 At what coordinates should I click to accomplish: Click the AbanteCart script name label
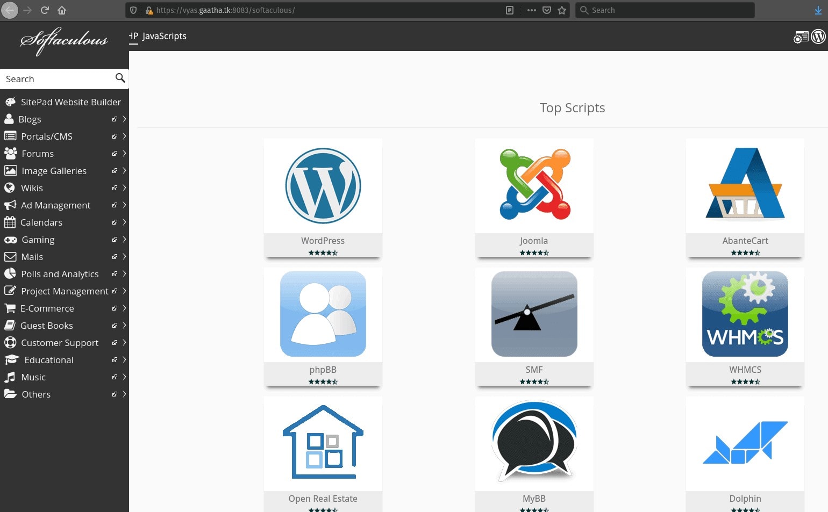(745, 241)
